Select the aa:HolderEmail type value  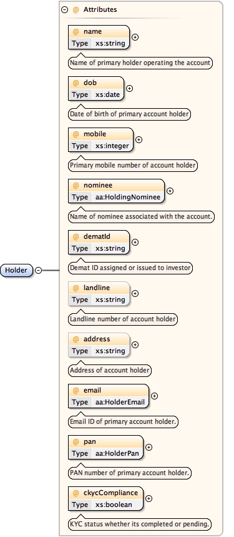pyautogui.click(x=120, y=402)
